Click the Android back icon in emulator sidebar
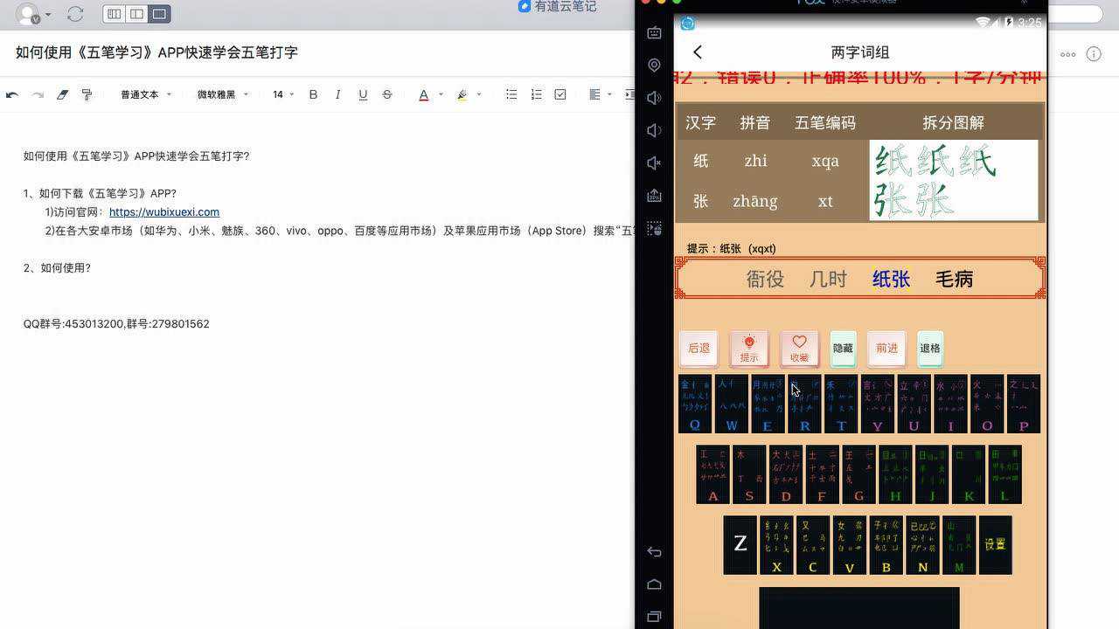1119x629 pixels. (x=654, y=551)
